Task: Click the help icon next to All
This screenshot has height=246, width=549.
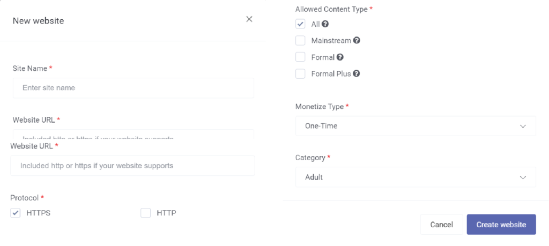Action: (325, 24)
